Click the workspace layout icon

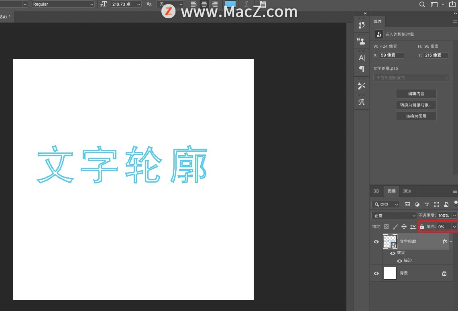(434, 4)
